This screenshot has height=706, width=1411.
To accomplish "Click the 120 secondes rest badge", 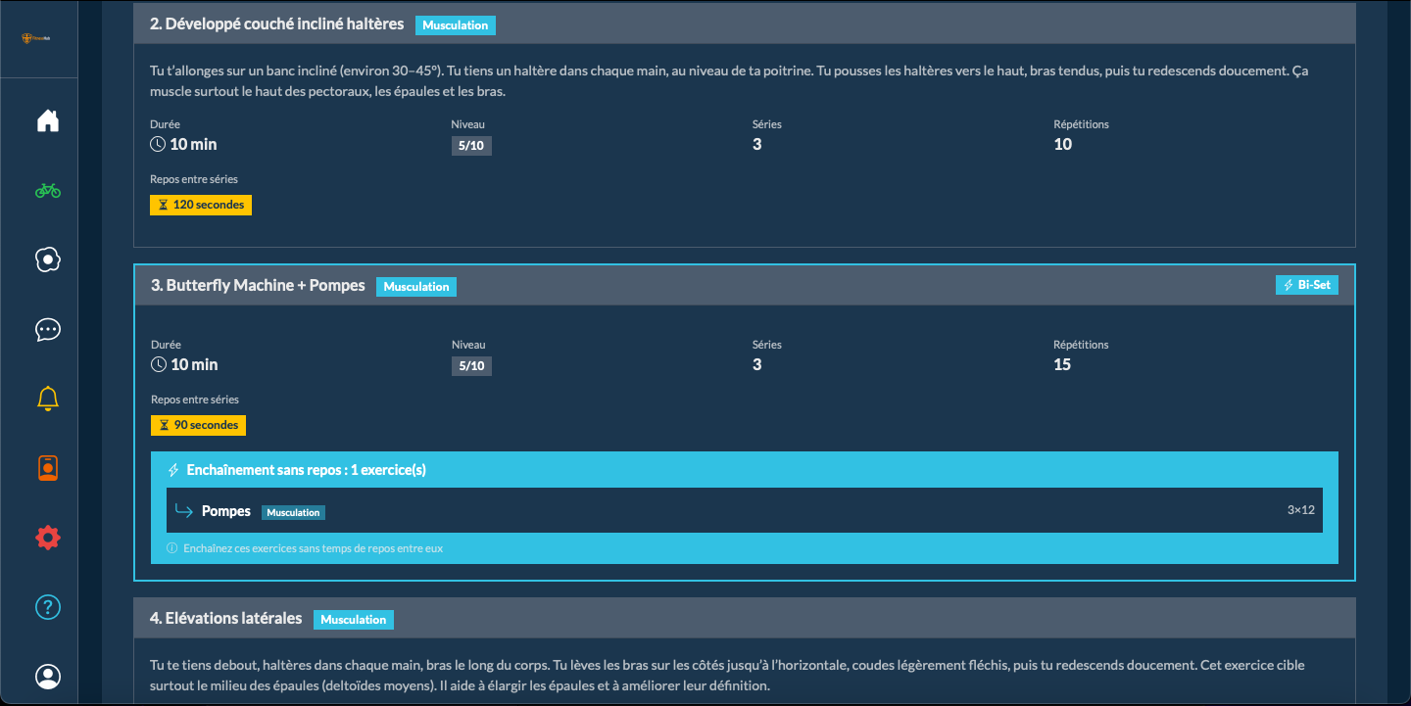I will tap(201, 205).
